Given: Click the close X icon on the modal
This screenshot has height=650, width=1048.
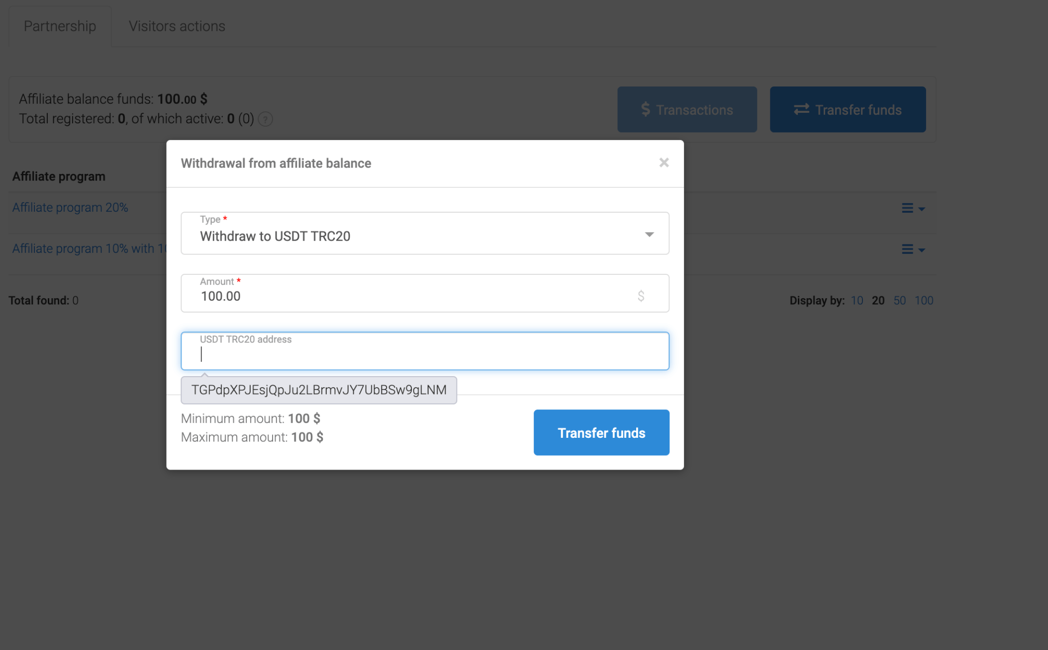Looking at the screenshot, I should click(664, 162).
